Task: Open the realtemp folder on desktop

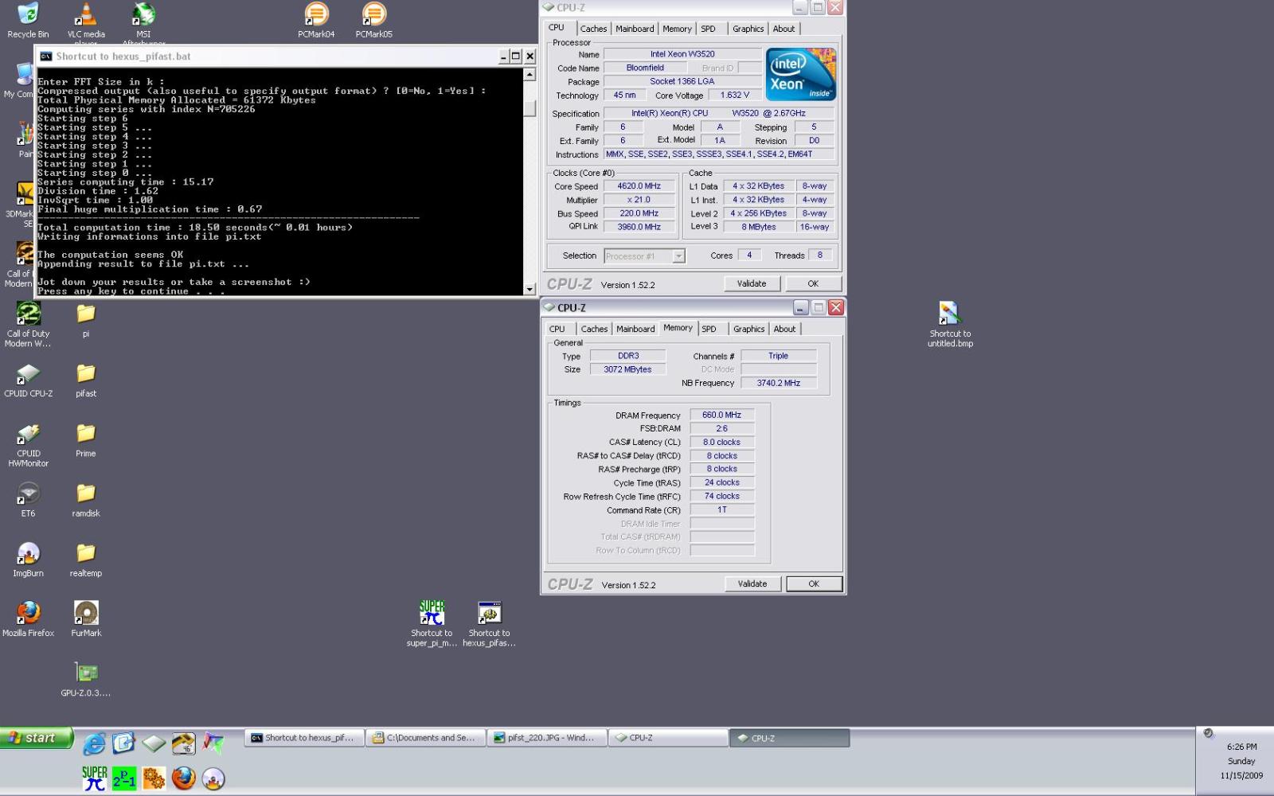Action: (x=86, y=559)
